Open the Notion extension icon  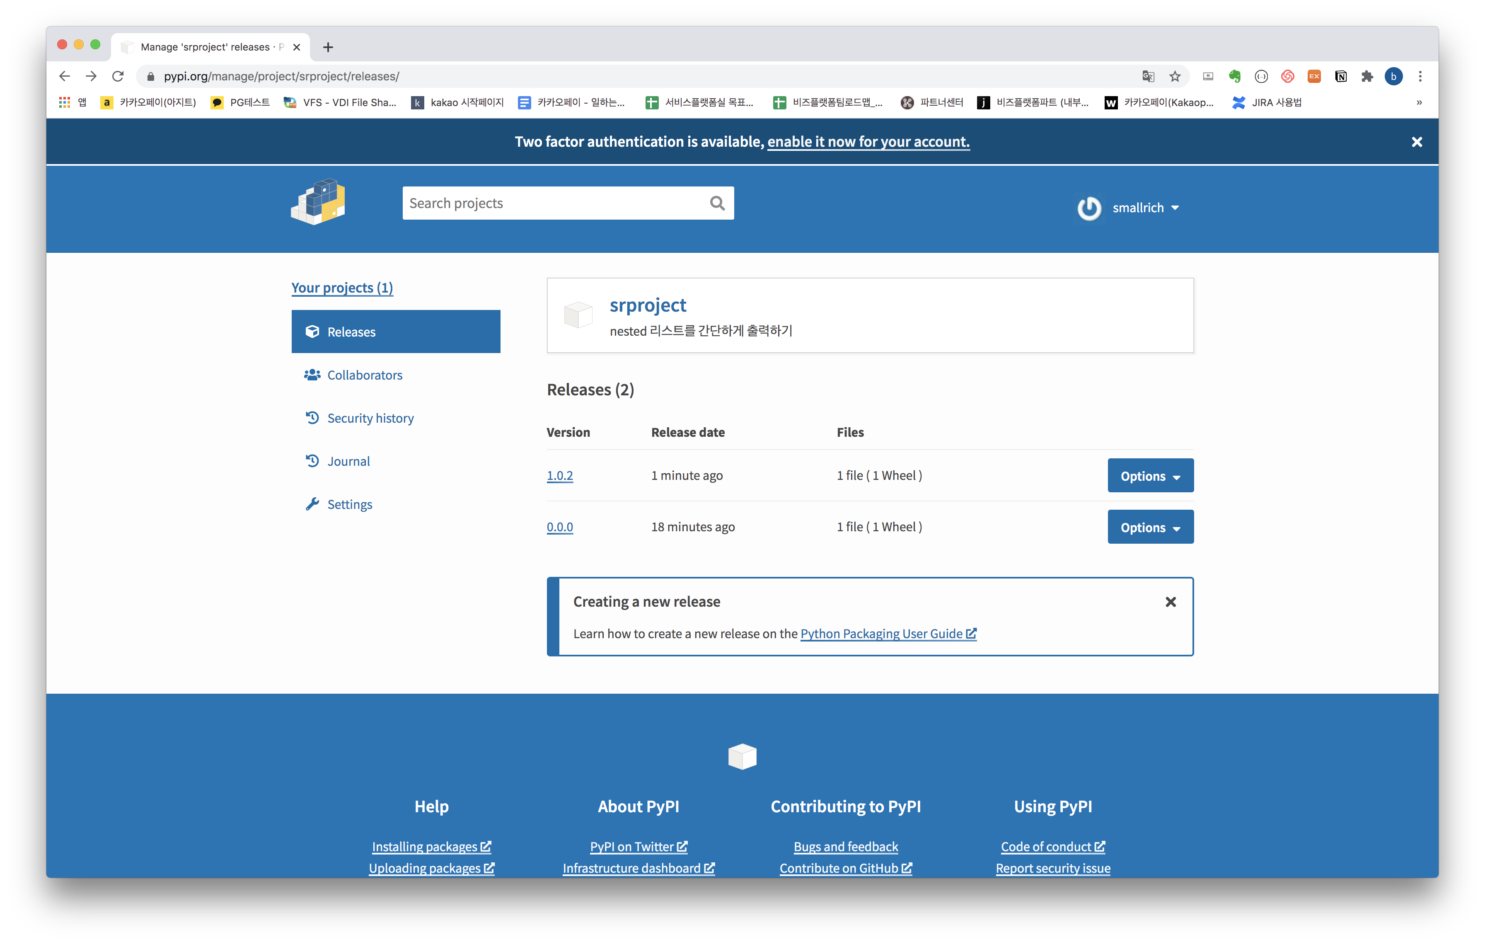[1341, 77]
